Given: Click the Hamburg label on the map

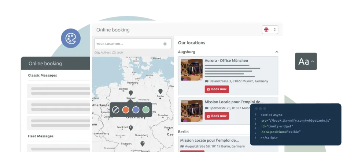Looking at the screenshot, I should 133,83.
